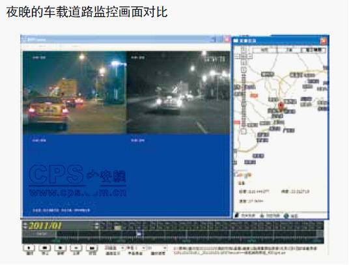Click the map zoom-in plus button
The width and height of the screenshot is (349, 265).
click(x=244, y=70)
